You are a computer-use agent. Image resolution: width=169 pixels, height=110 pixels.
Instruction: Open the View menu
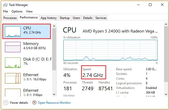click(x=29, y=11)
